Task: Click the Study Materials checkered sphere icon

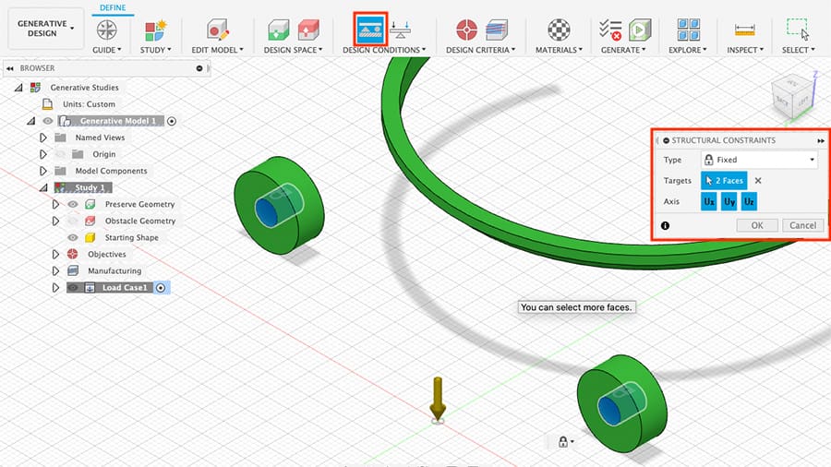Action: pyautogui.click(x=559, y=30)
